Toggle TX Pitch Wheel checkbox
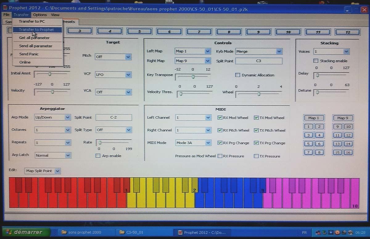Viewport: 370px width, 239px height. tap(256, 130)
